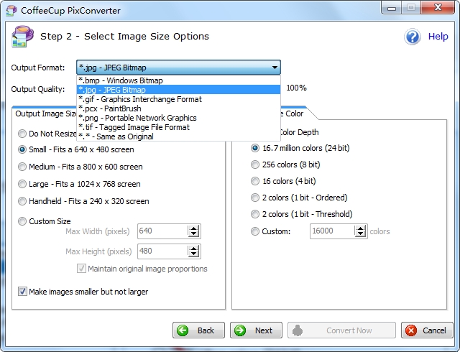The height and width of the screenshot is (352, 460).
Task: Decrease Max Height using the down spinner arrow
Action: click(x=193, y=255)
